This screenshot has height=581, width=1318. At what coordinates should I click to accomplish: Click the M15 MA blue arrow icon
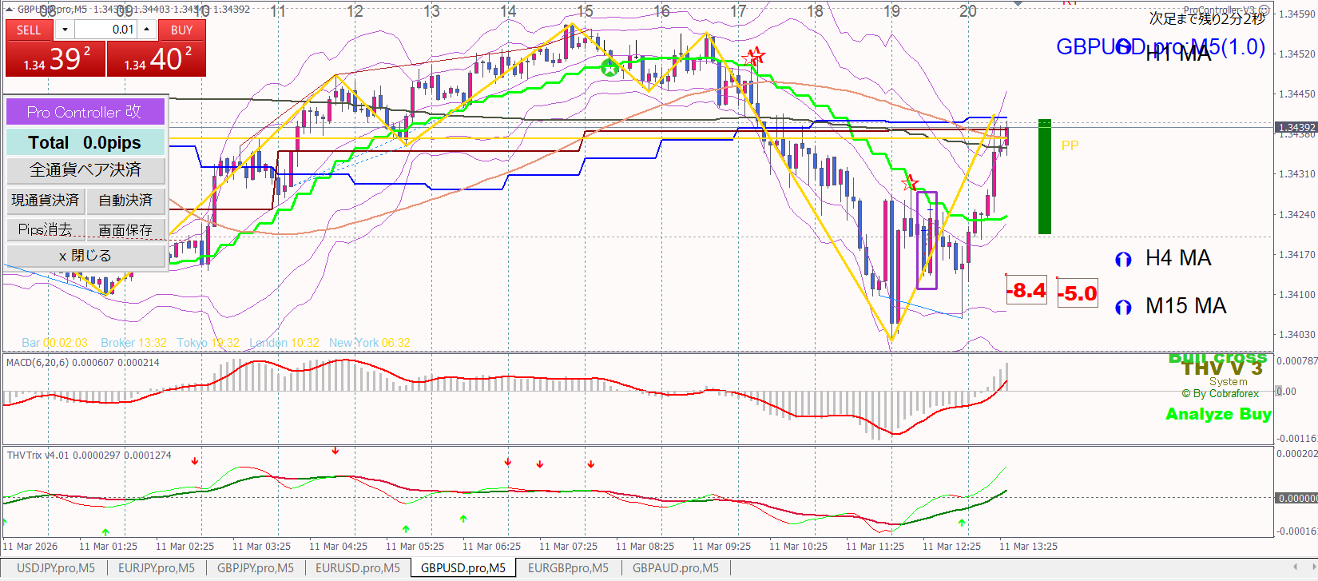(1123, 307)
